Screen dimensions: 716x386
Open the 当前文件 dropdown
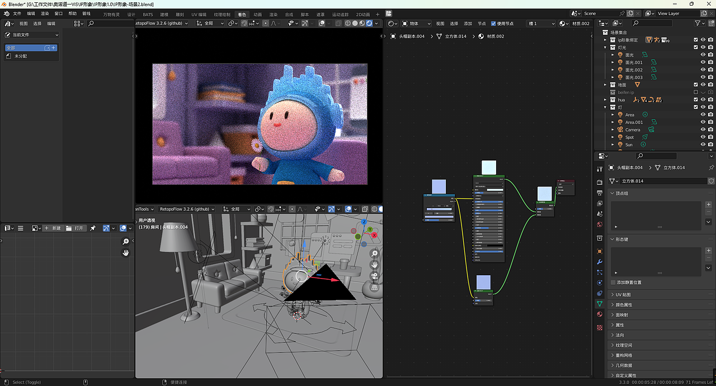pyautogui.click(x=31, y=35)
